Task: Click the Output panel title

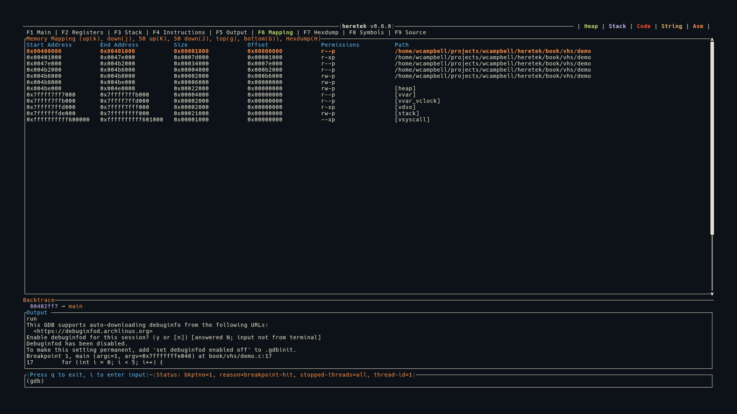Action: [x=37, y=313]
